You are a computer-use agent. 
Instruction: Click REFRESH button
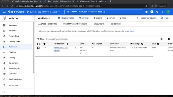click(x=84, y=18)
